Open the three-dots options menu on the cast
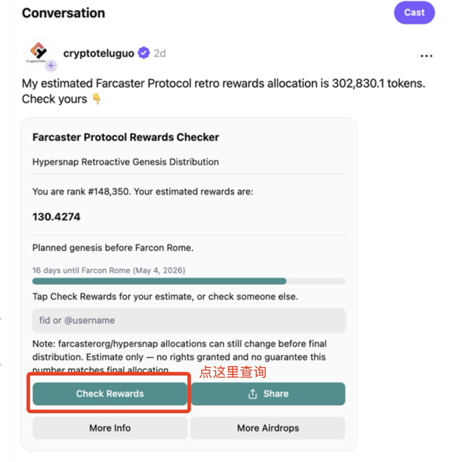Screen dimensions: 449x462 pos(426,56)
